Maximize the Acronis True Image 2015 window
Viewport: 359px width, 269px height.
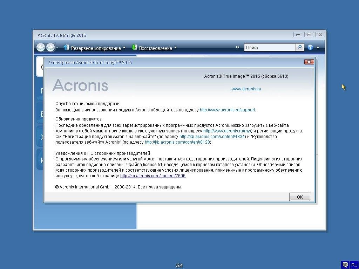click(309, 35)
